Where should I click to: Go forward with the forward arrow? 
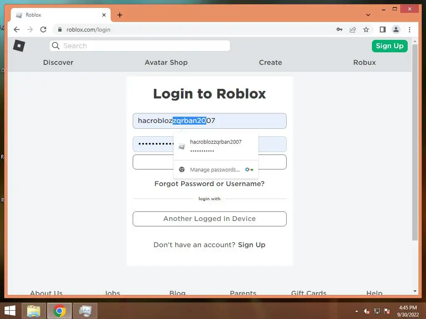30,29
